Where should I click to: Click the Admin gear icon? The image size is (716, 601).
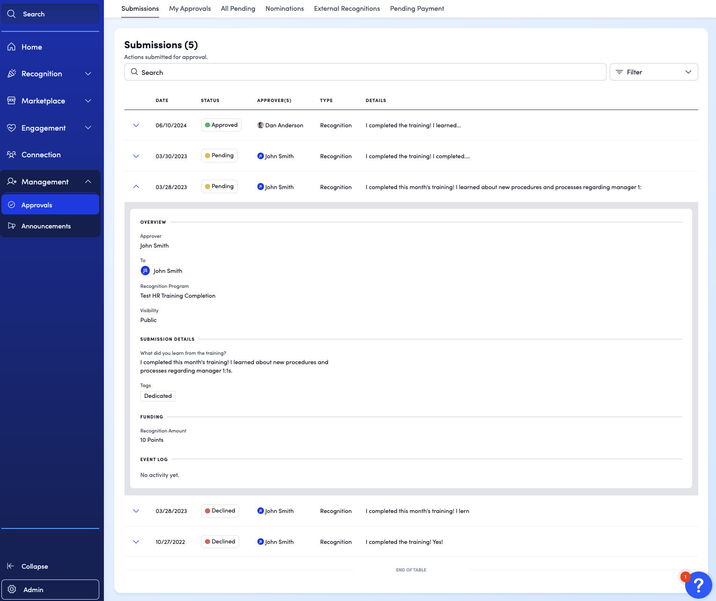tap(12, 589)
